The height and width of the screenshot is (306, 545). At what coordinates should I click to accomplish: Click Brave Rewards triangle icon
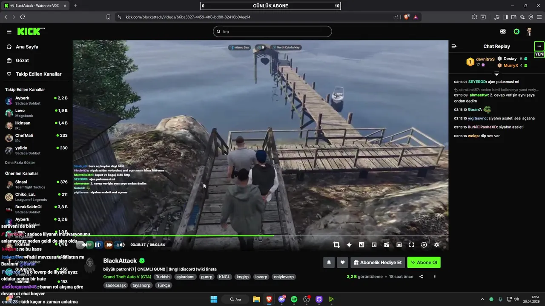tap(416, 17)
